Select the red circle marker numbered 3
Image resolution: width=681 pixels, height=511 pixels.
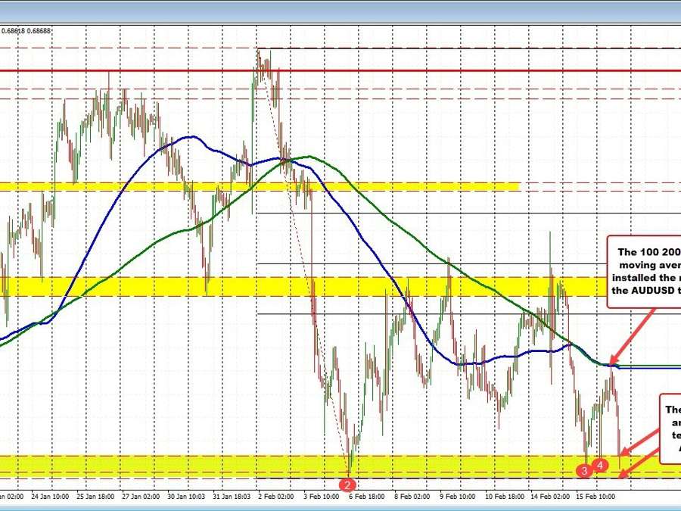point(584,471)
